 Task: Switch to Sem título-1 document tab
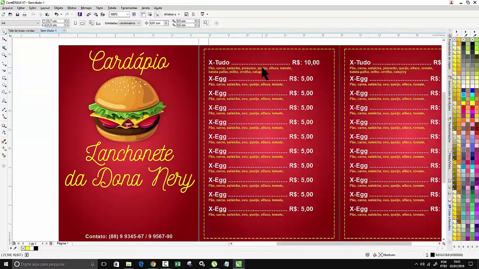pos(48,31)
